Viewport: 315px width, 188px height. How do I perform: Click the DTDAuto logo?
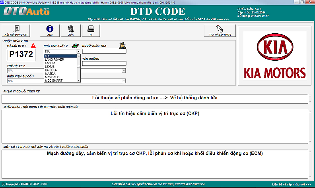click(x=27, y=11)
